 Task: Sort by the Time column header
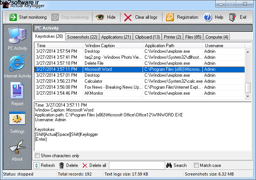(58, 46)
